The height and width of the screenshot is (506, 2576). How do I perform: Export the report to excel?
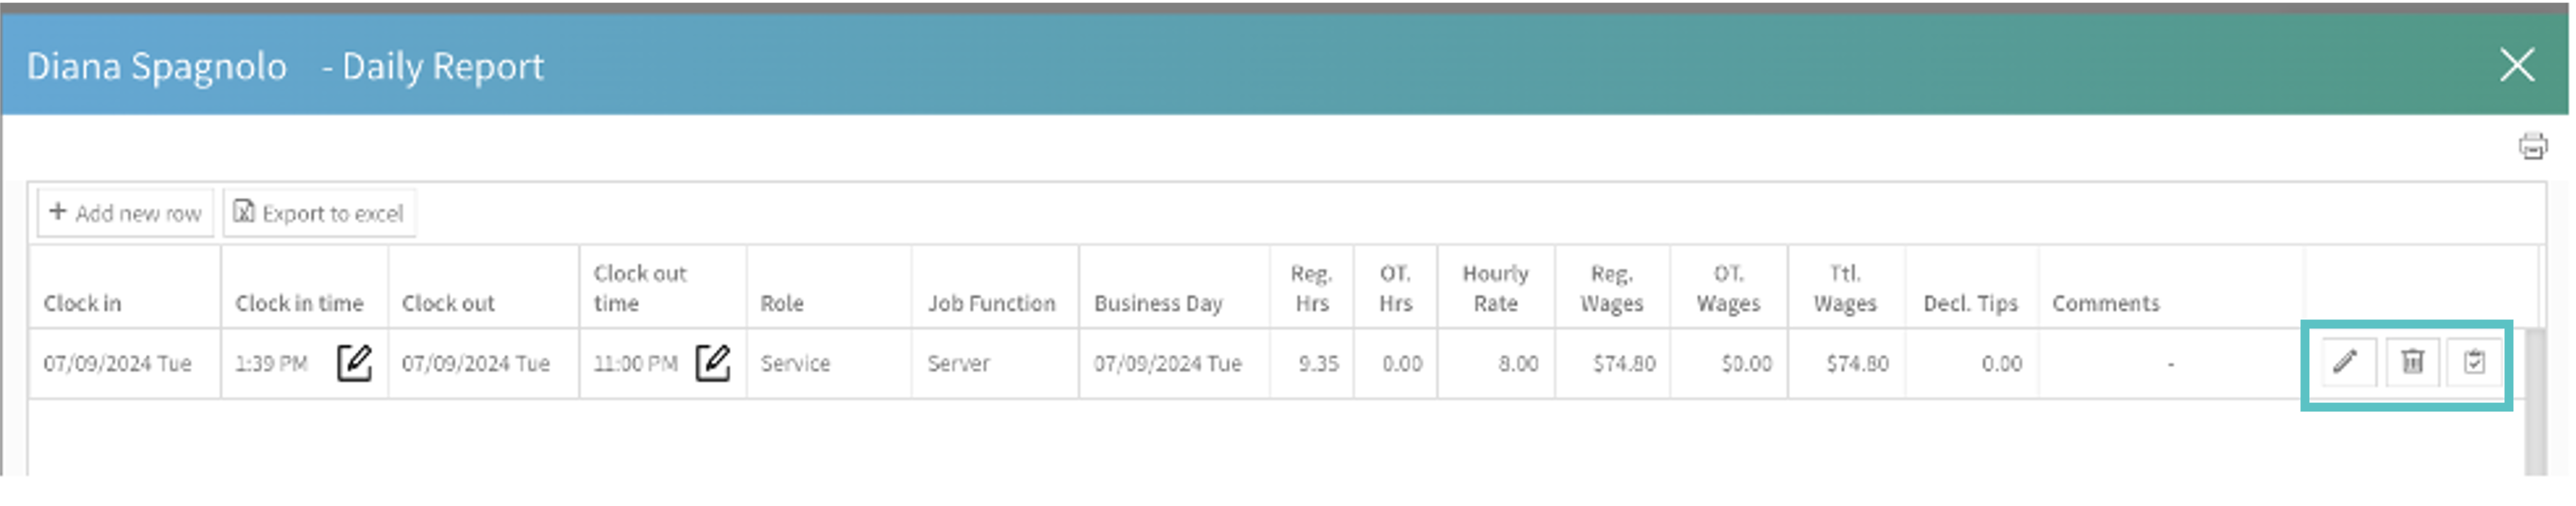tap(319, 213)
